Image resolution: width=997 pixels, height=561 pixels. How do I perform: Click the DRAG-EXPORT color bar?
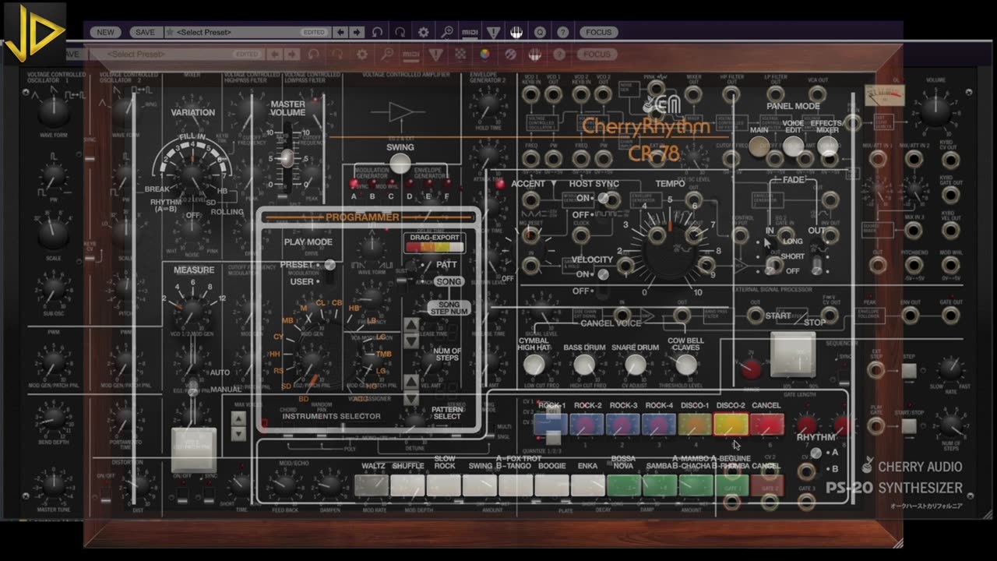[435, 247]
